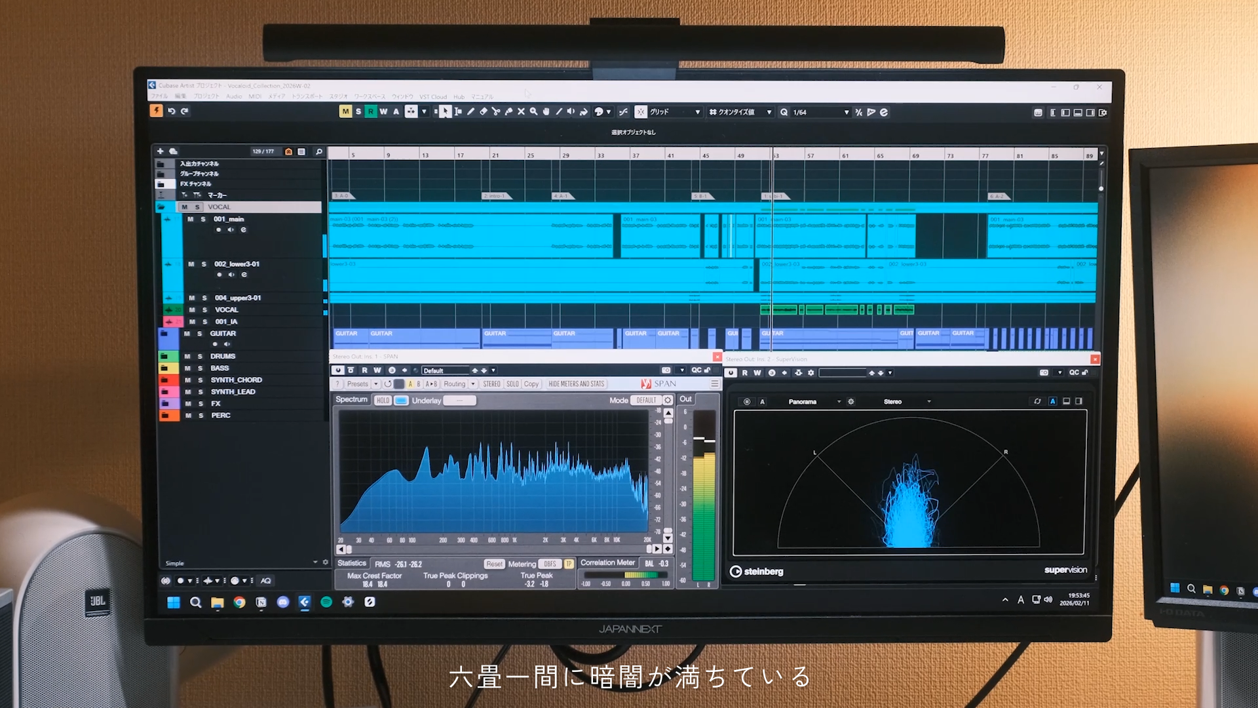Select the Mute X tool
Screen dimensions: 1258x708
point(521,112)
